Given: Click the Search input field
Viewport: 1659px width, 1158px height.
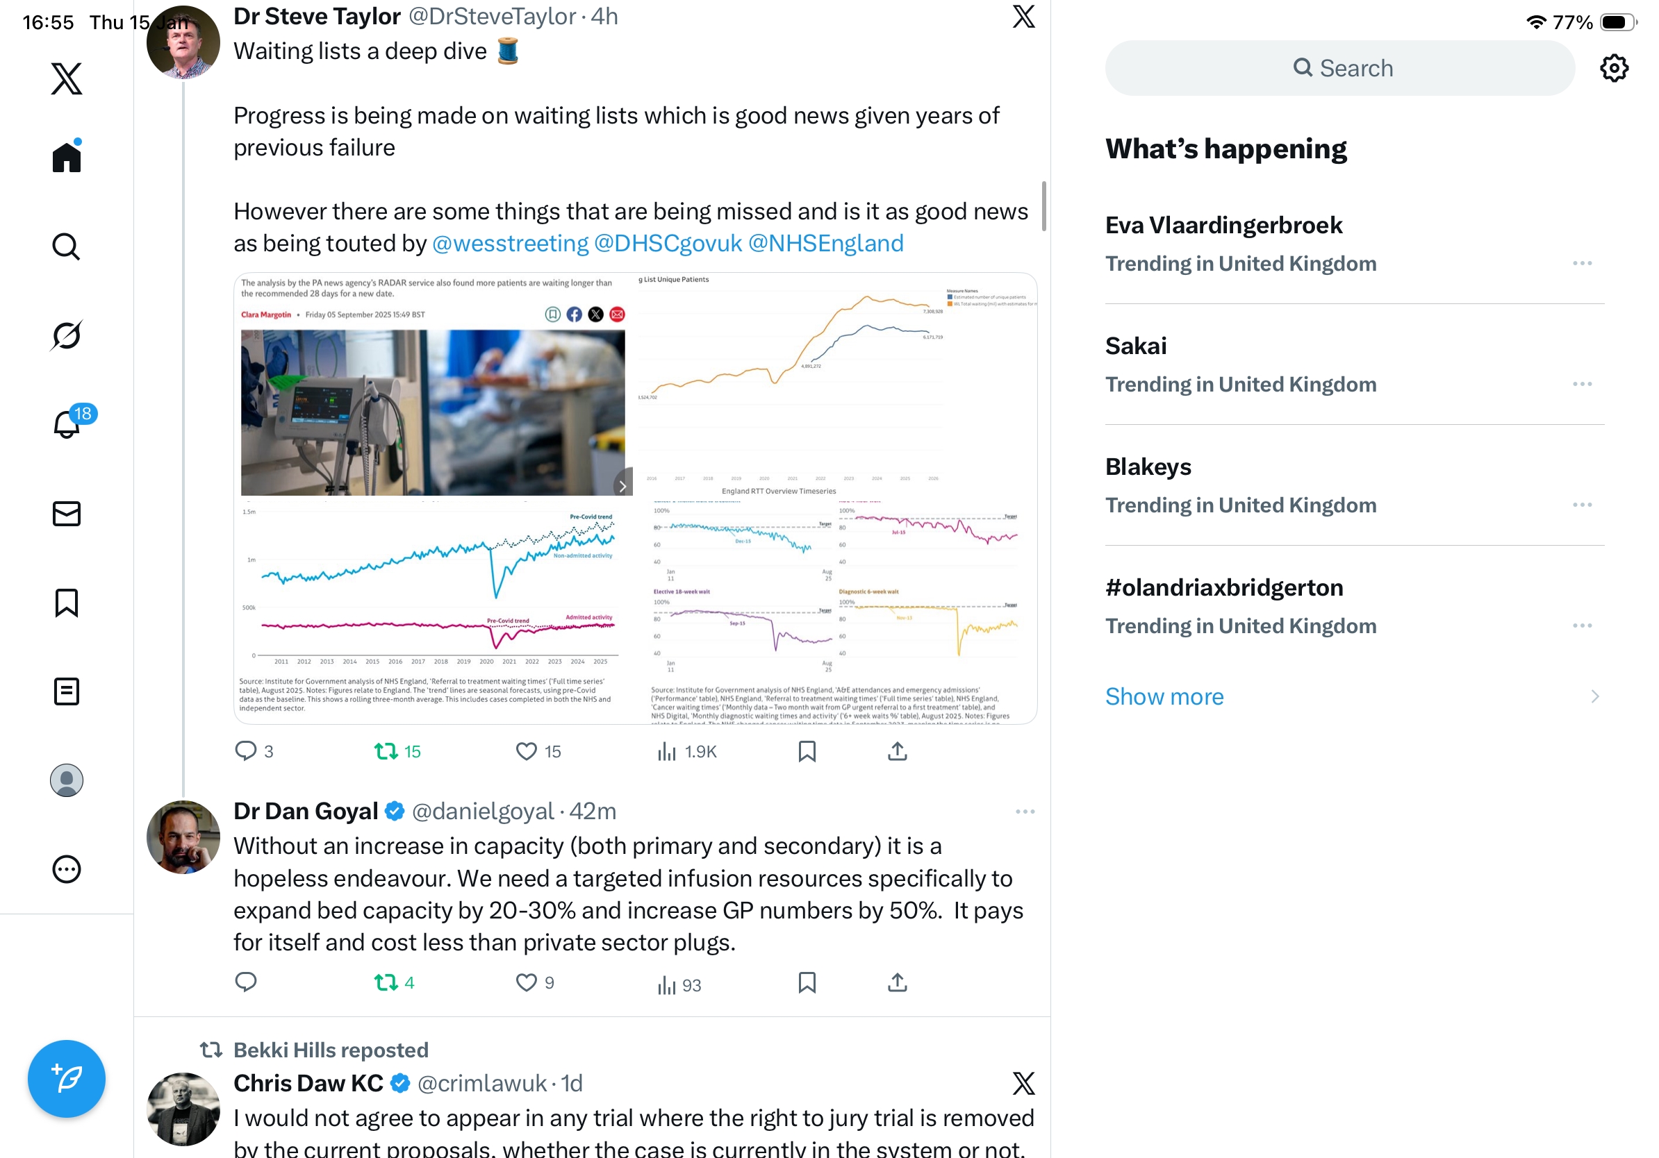Looking at the screenshot, I should (1339, 69).
